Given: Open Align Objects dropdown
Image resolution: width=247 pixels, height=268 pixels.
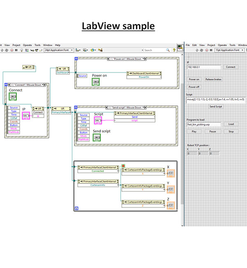Looking at the screenshot, I should (78, 50).
